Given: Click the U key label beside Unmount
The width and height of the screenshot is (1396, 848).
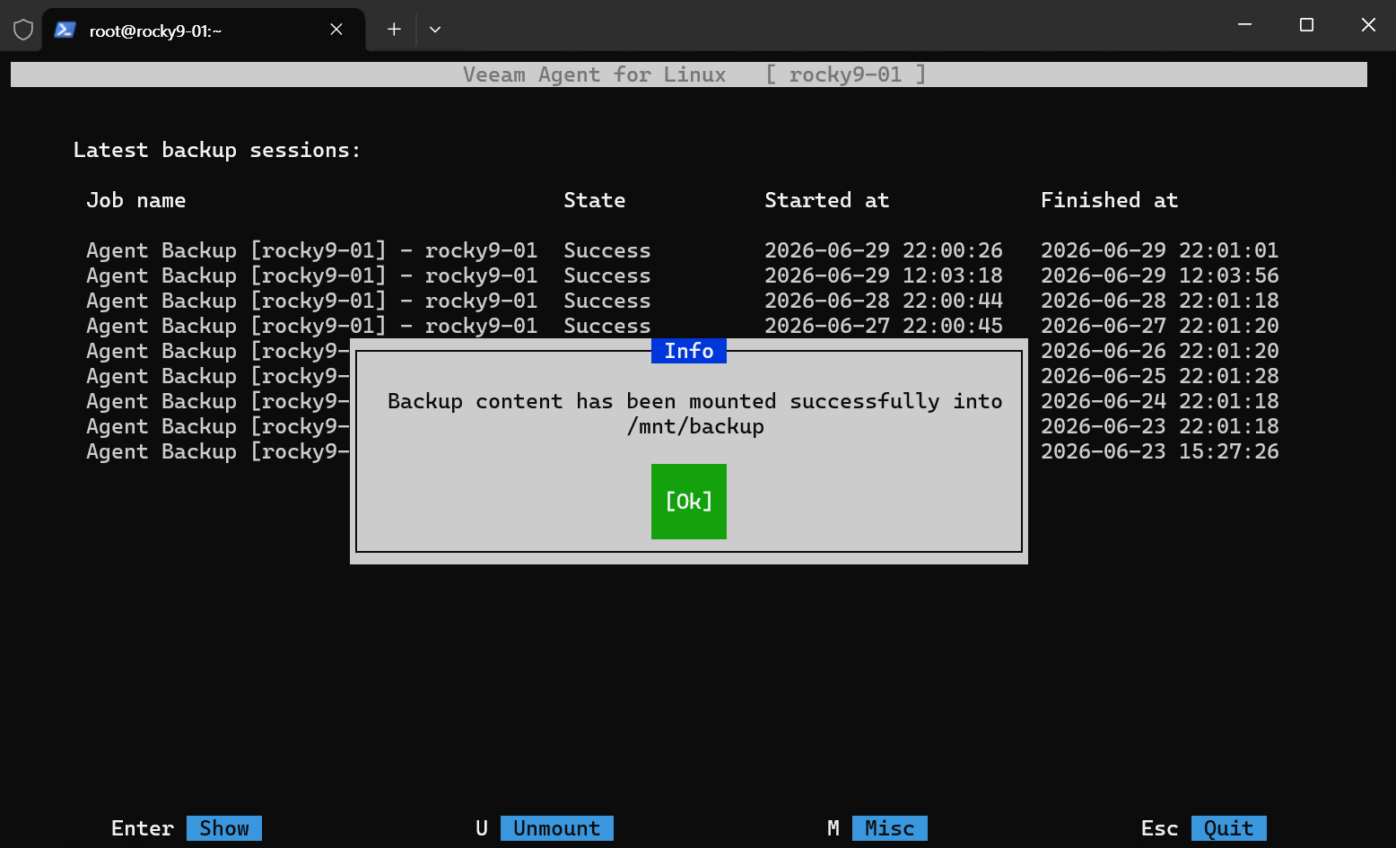Looking at the screenshot, I should click(x=482, y=828).
